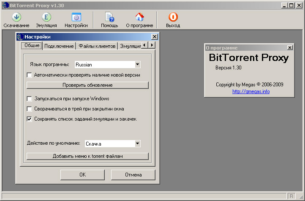Click the Настройки dialog title icon

(20, 37)
